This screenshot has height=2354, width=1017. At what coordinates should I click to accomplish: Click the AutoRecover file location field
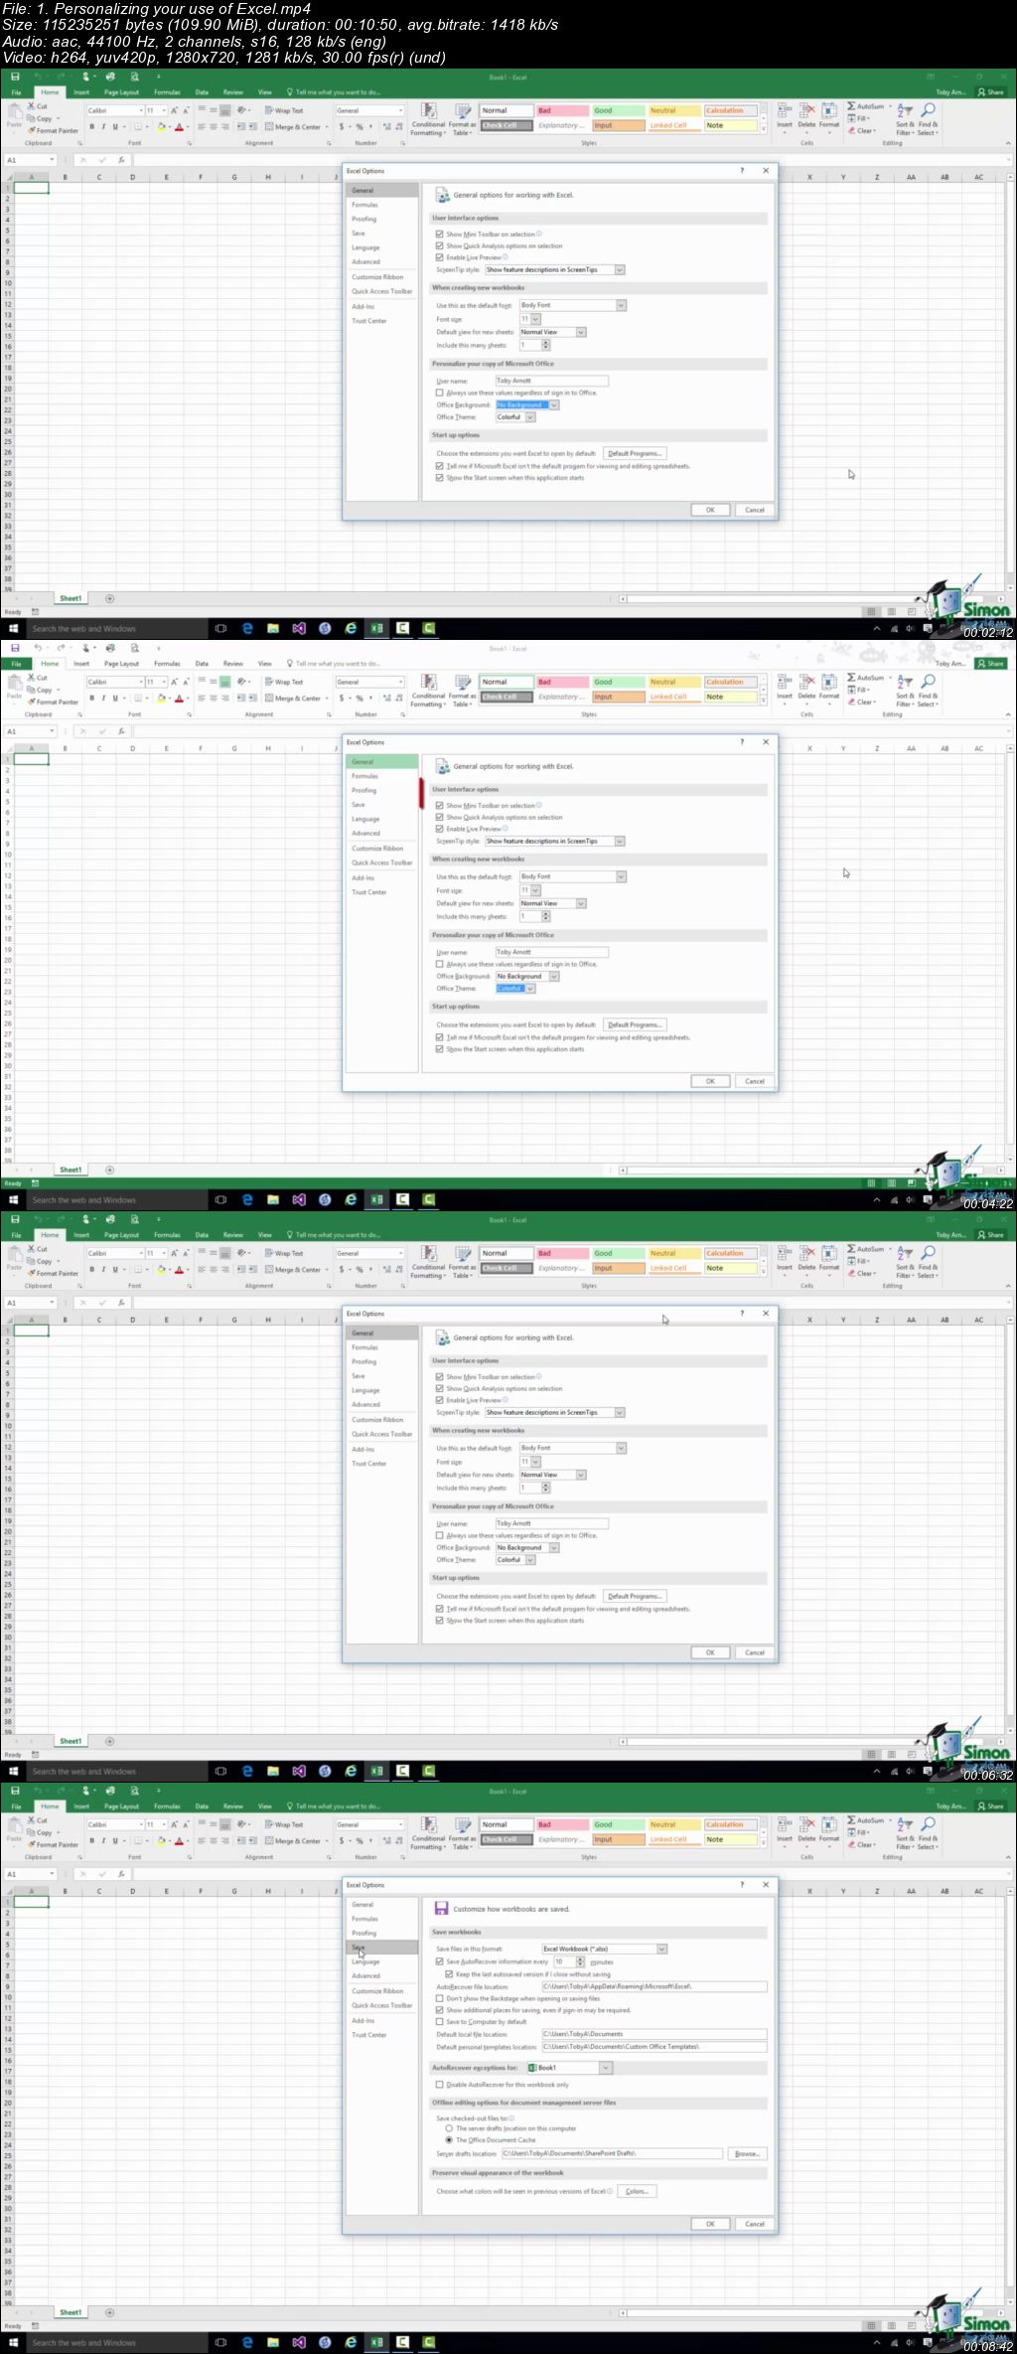click(x=654, y=1986)
